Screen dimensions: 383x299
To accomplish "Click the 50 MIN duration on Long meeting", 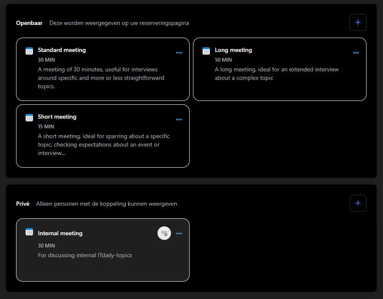I will (223, 60).
